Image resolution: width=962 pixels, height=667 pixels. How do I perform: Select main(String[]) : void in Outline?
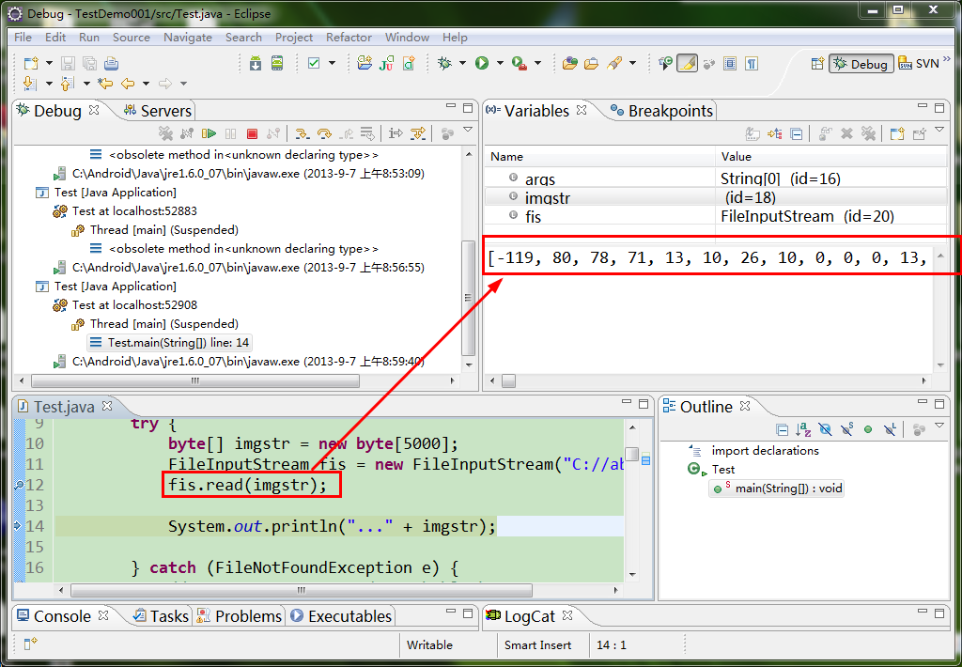(777, 489)
